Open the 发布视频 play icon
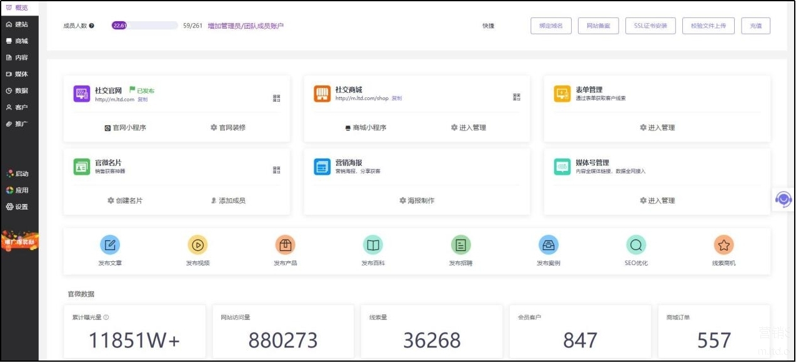 point(197,245)
